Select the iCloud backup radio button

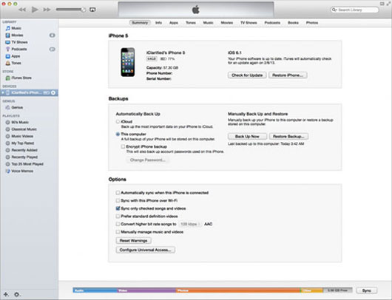pyautogui.click(x=118, y=122)
